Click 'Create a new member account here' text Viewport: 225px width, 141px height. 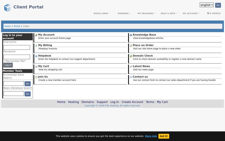57,80
